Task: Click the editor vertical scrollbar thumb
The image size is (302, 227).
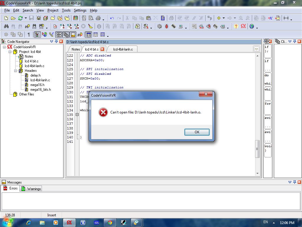Action: [257, 149]
